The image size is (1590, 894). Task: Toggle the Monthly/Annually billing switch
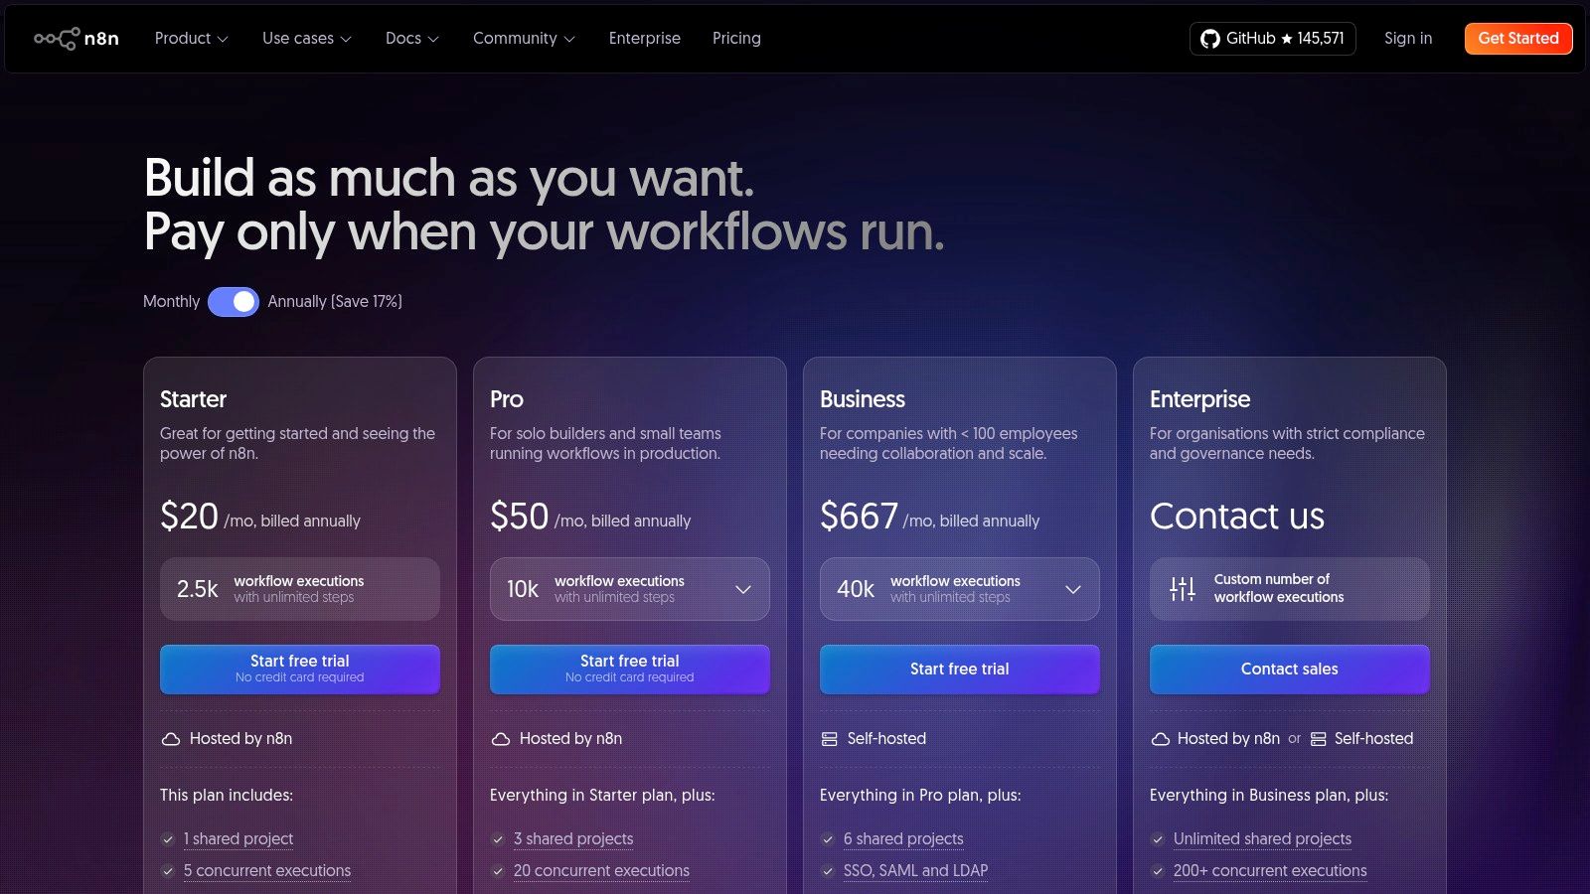pos(234,302)
